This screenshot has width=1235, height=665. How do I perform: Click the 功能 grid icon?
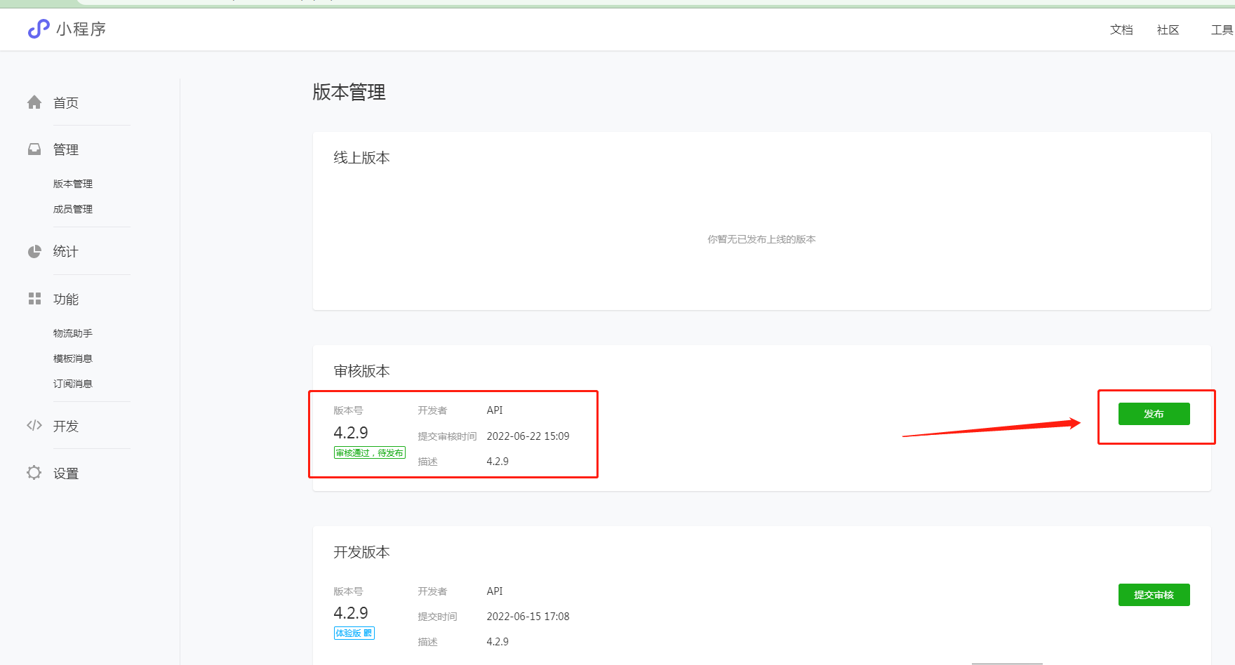pyautogui.click(x=34, y=299)
